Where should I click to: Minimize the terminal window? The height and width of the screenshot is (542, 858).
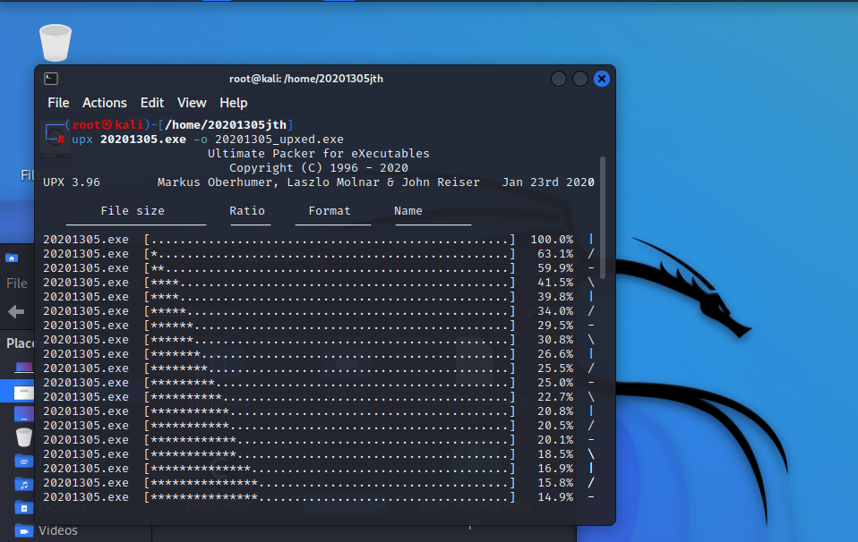pyautogui.click(x=559, y=79)
